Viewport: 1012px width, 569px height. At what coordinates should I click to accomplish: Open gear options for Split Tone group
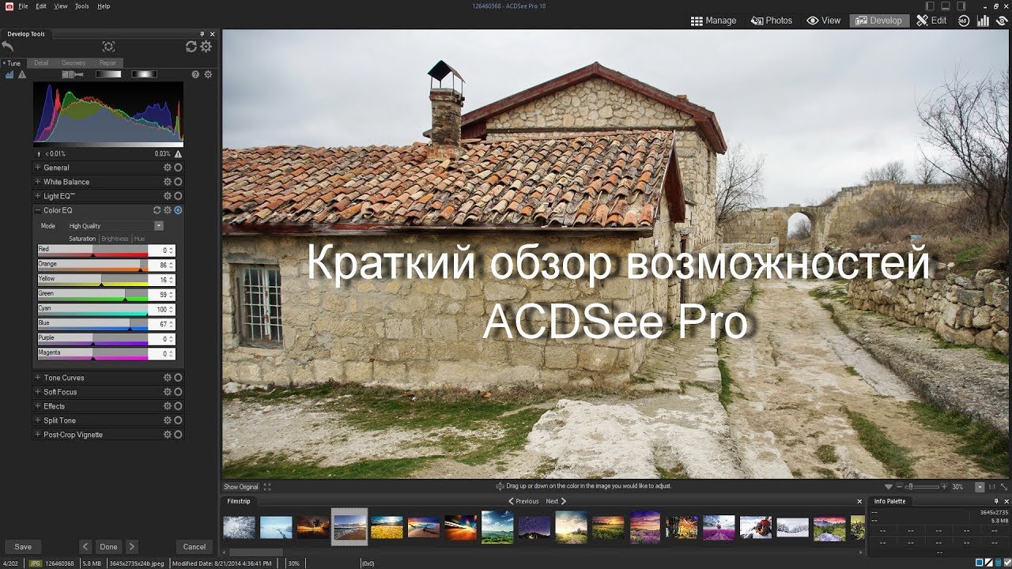pos(167,420)
